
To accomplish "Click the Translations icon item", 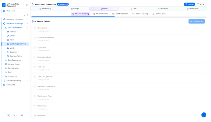I will pyautogui.click(x=6, y=76).
